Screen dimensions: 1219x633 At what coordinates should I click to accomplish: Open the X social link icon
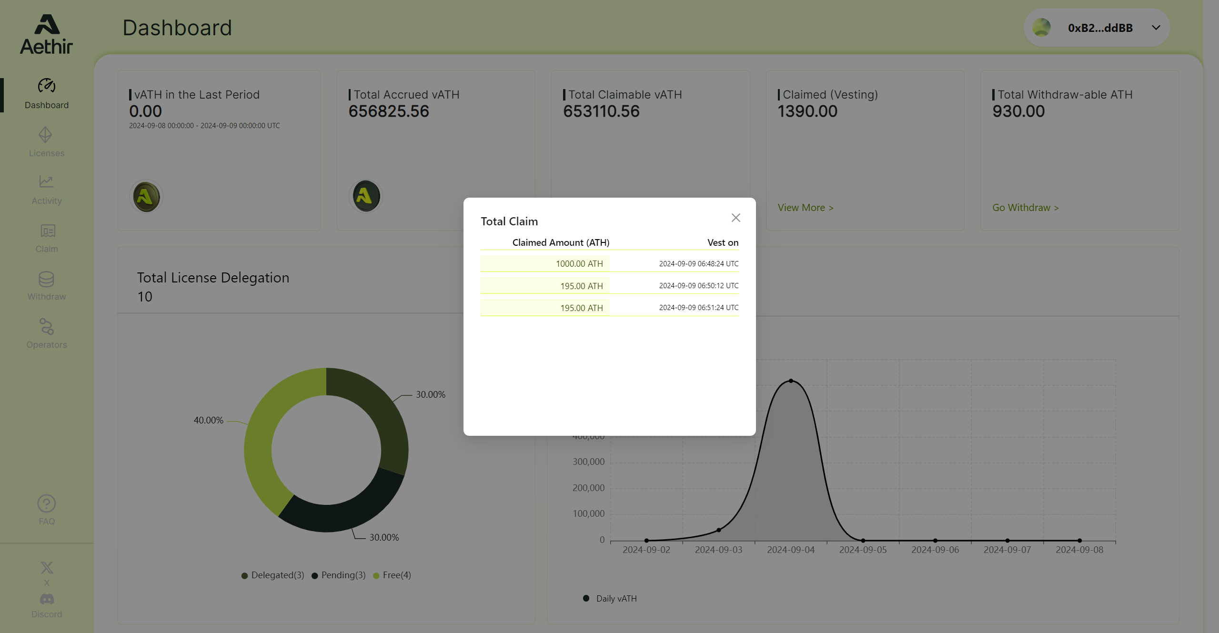[47, 567]
